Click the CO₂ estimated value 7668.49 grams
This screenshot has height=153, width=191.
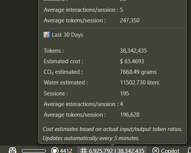coord(138,72)
